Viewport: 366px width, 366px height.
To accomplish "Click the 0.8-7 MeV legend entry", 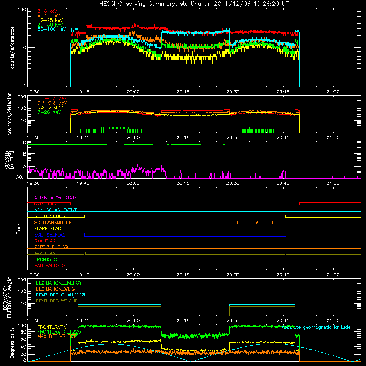I will pos(50,108).
